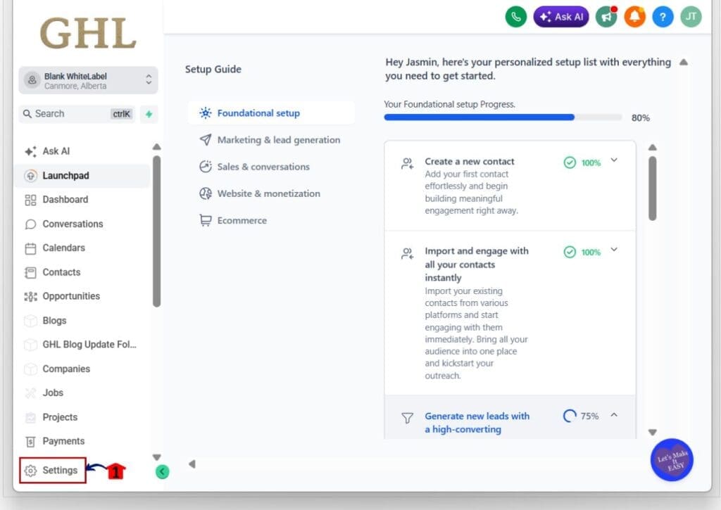The image size is (721, 510).
Task: Open Opportunities in the sidebar
Action: (82, 296)
